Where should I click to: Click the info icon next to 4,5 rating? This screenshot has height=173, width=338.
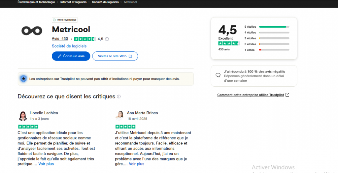[x=107, y=39]
